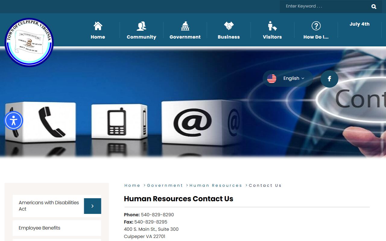Open the English language dropdown

tap(294, 78)
